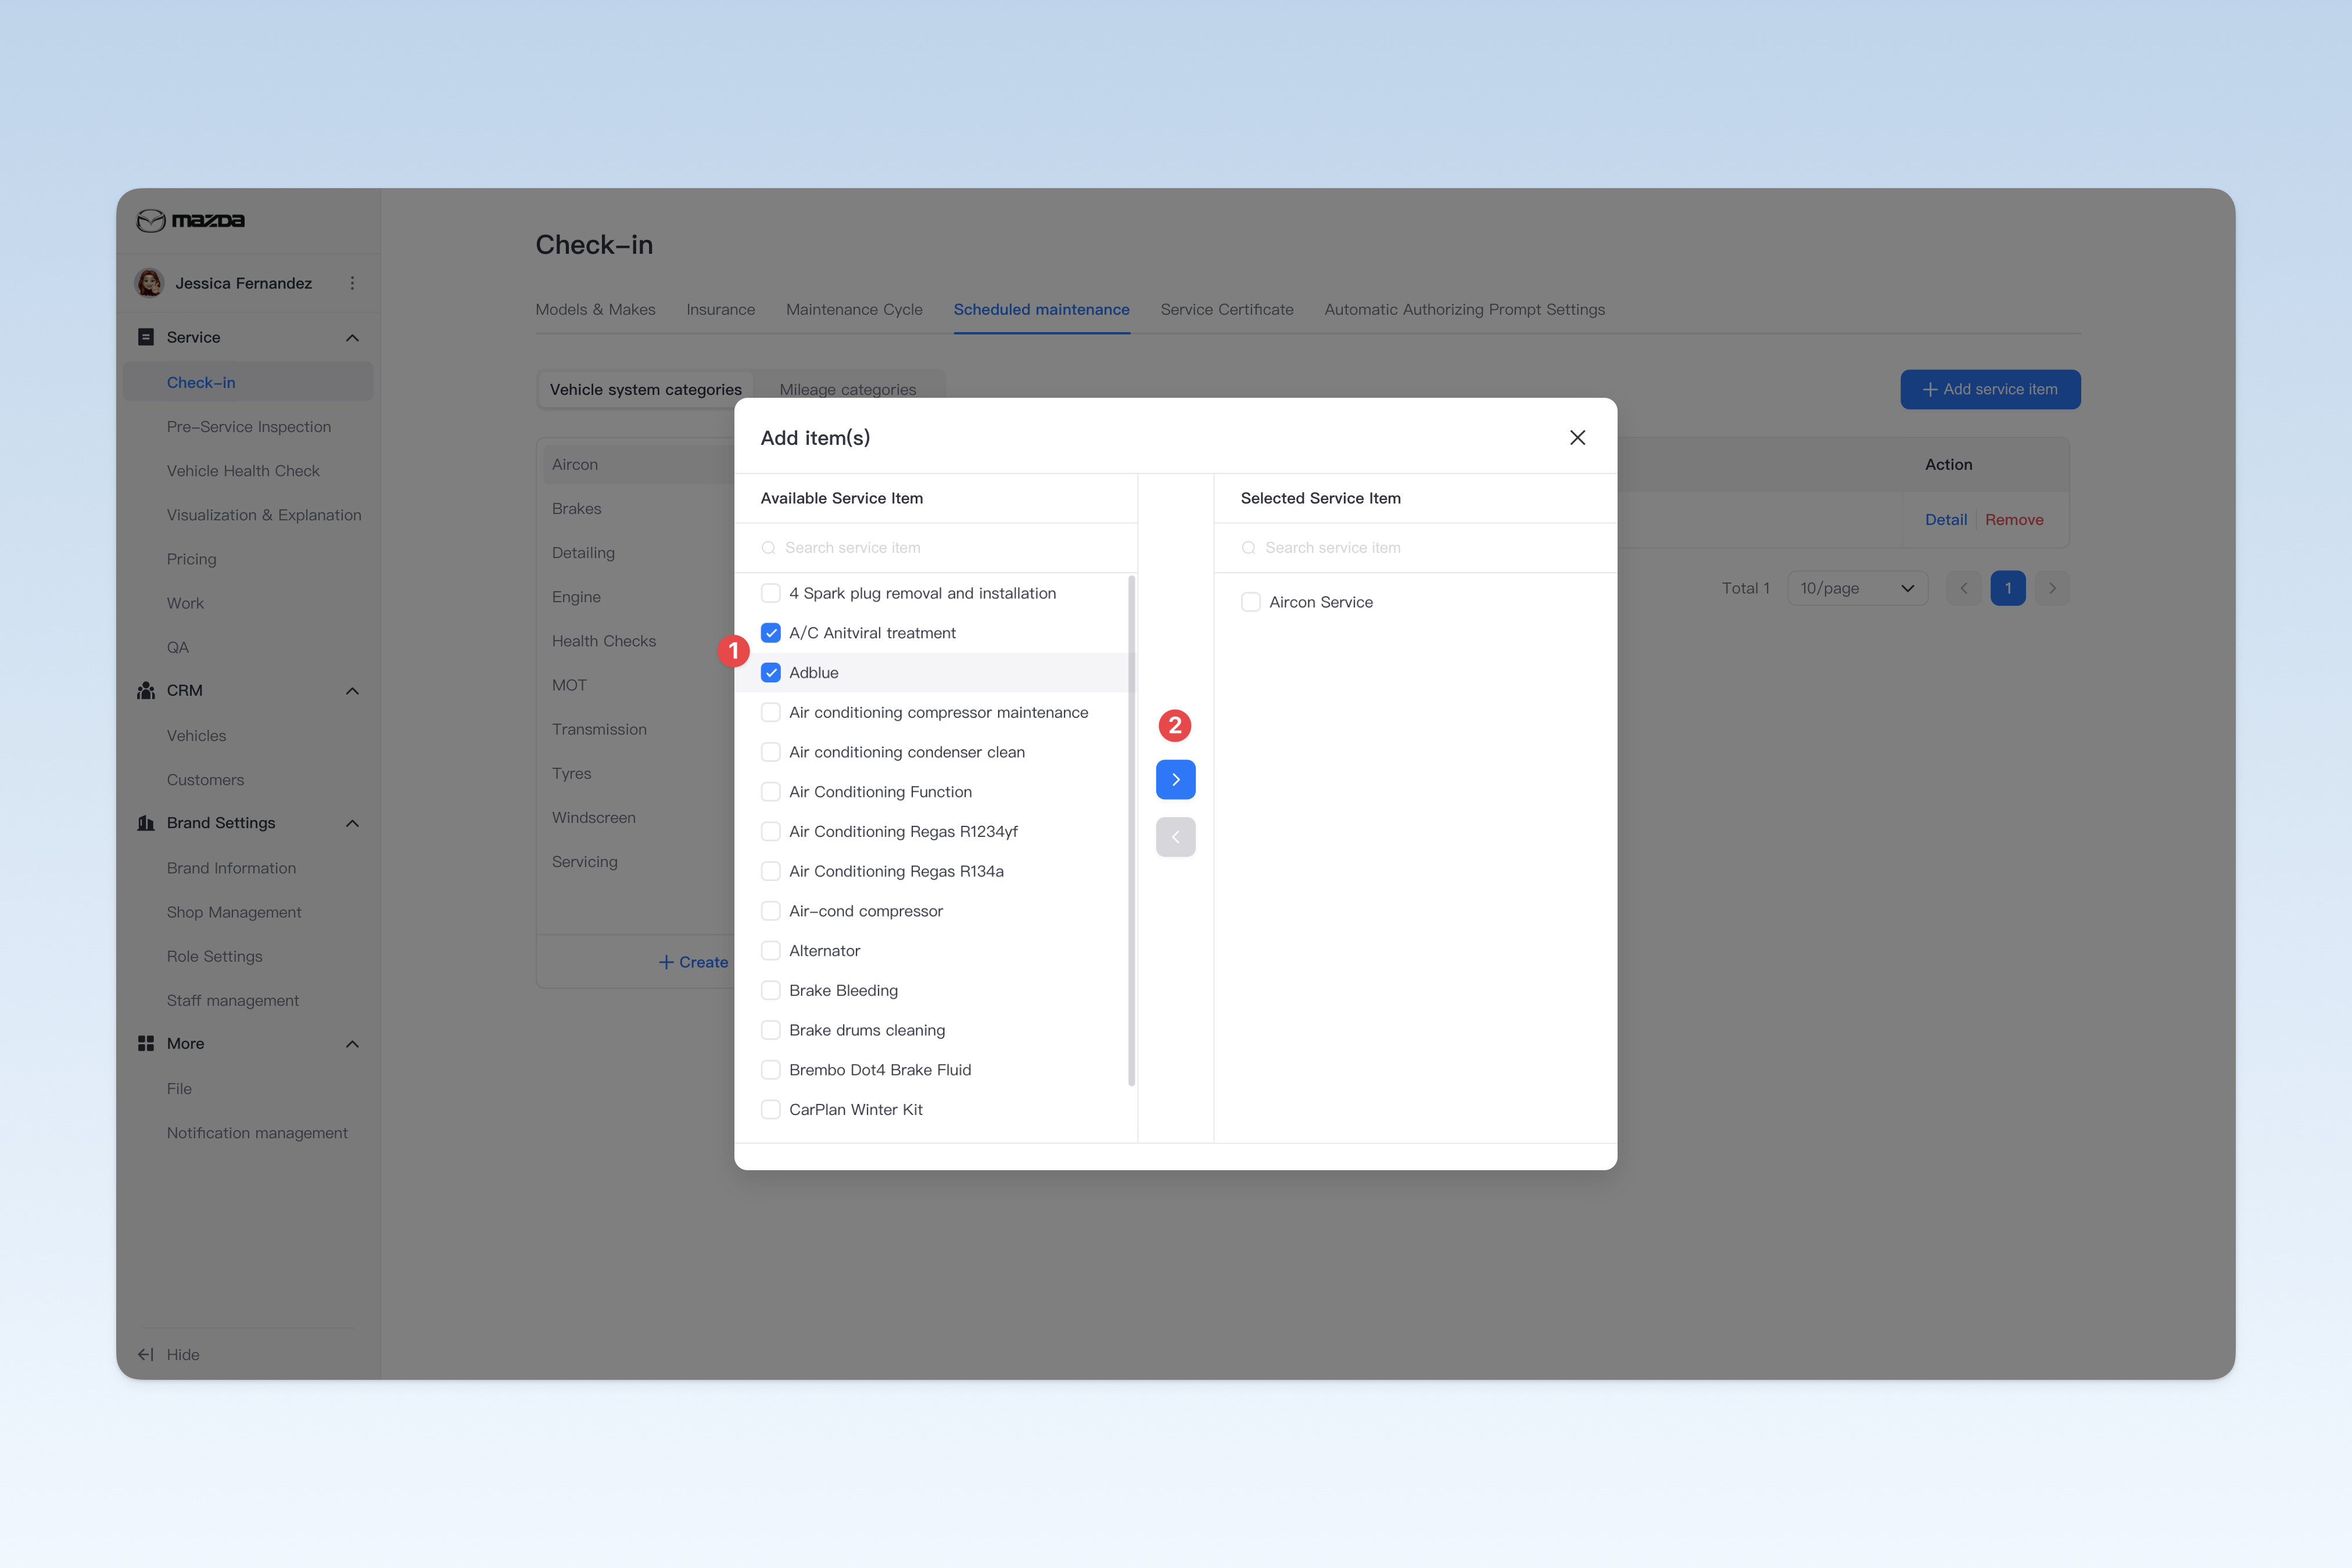Click the Selected Service Item search field
This screenshot has height=1568, width=2352.
point(1415,548)
